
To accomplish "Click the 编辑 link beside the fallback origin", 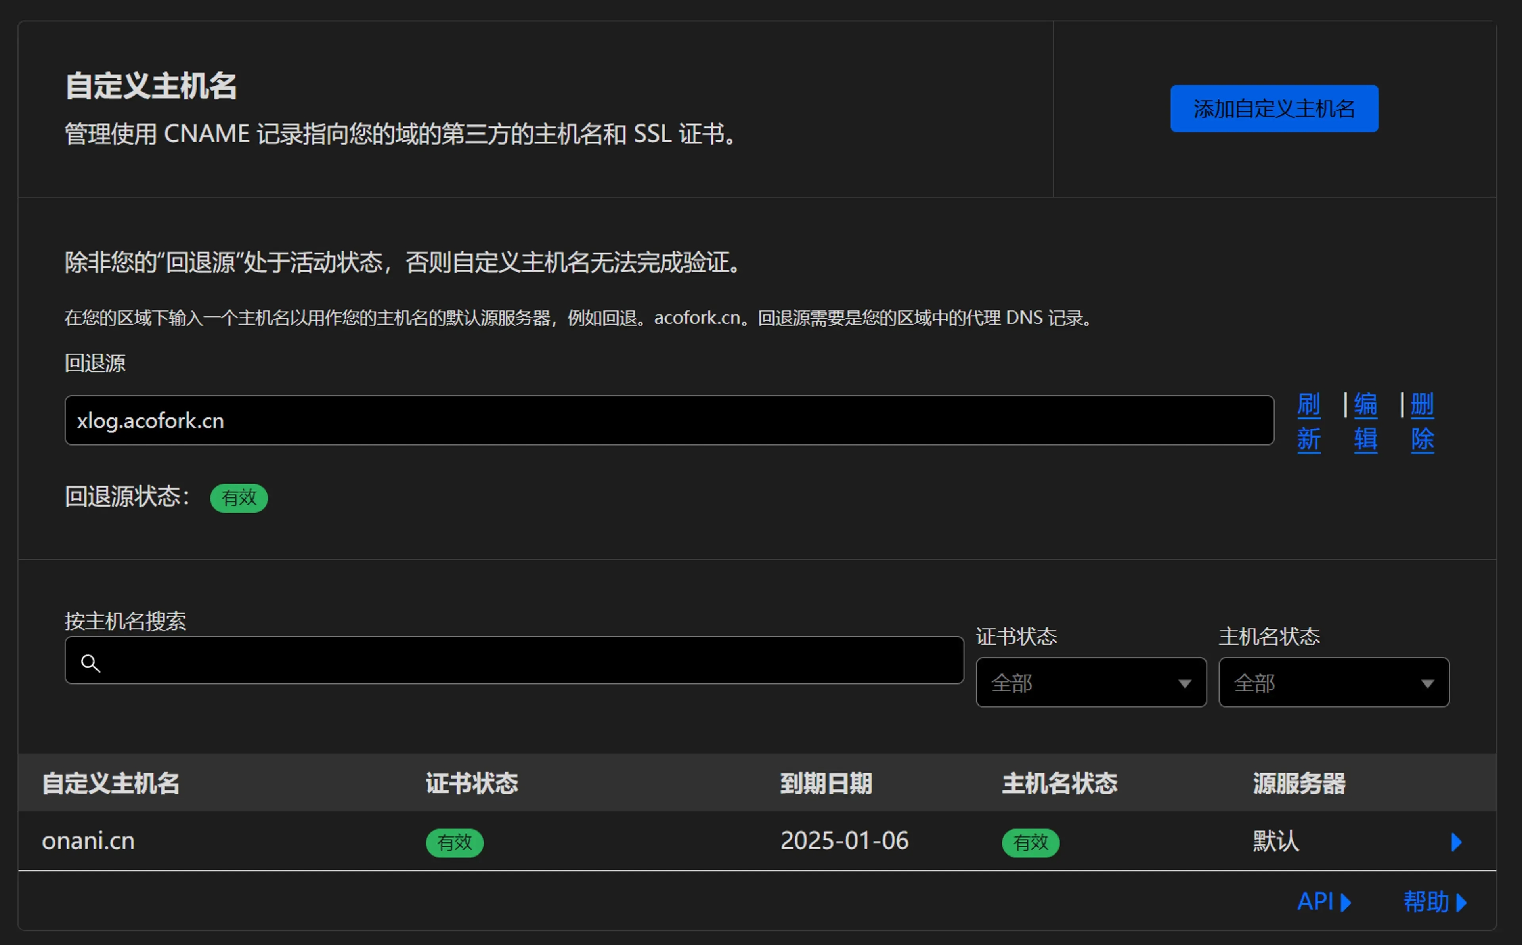I will (x=1365, y=422).
